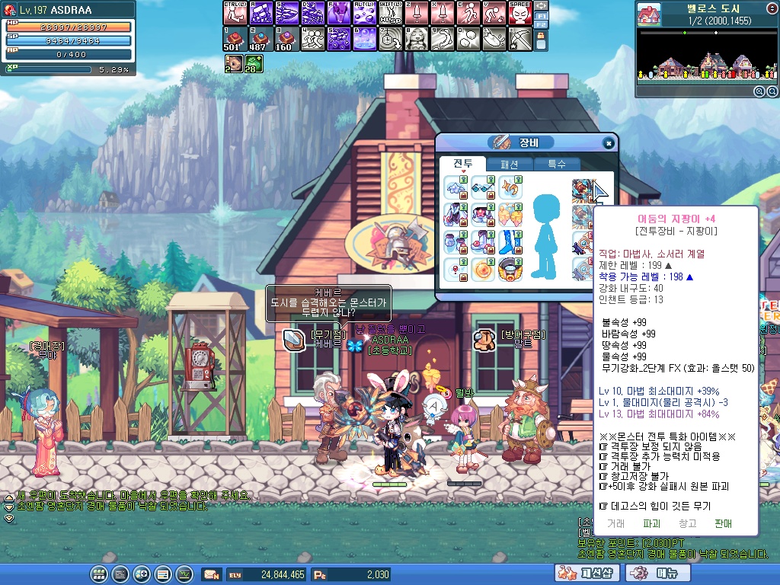Image resolution: width=780 pixels, height=585 pixels.
Task: Click the winged ring equipment slot
Action: 510,270
